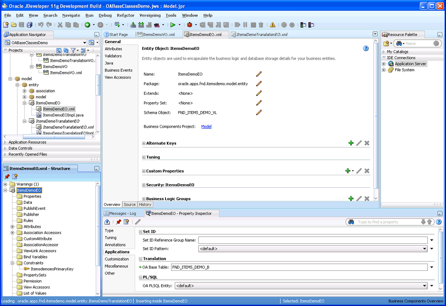The width and height of the screenshot is (446, 306).
Task: Edit the Package with its pencil icon
Action: tap(259, 84)
